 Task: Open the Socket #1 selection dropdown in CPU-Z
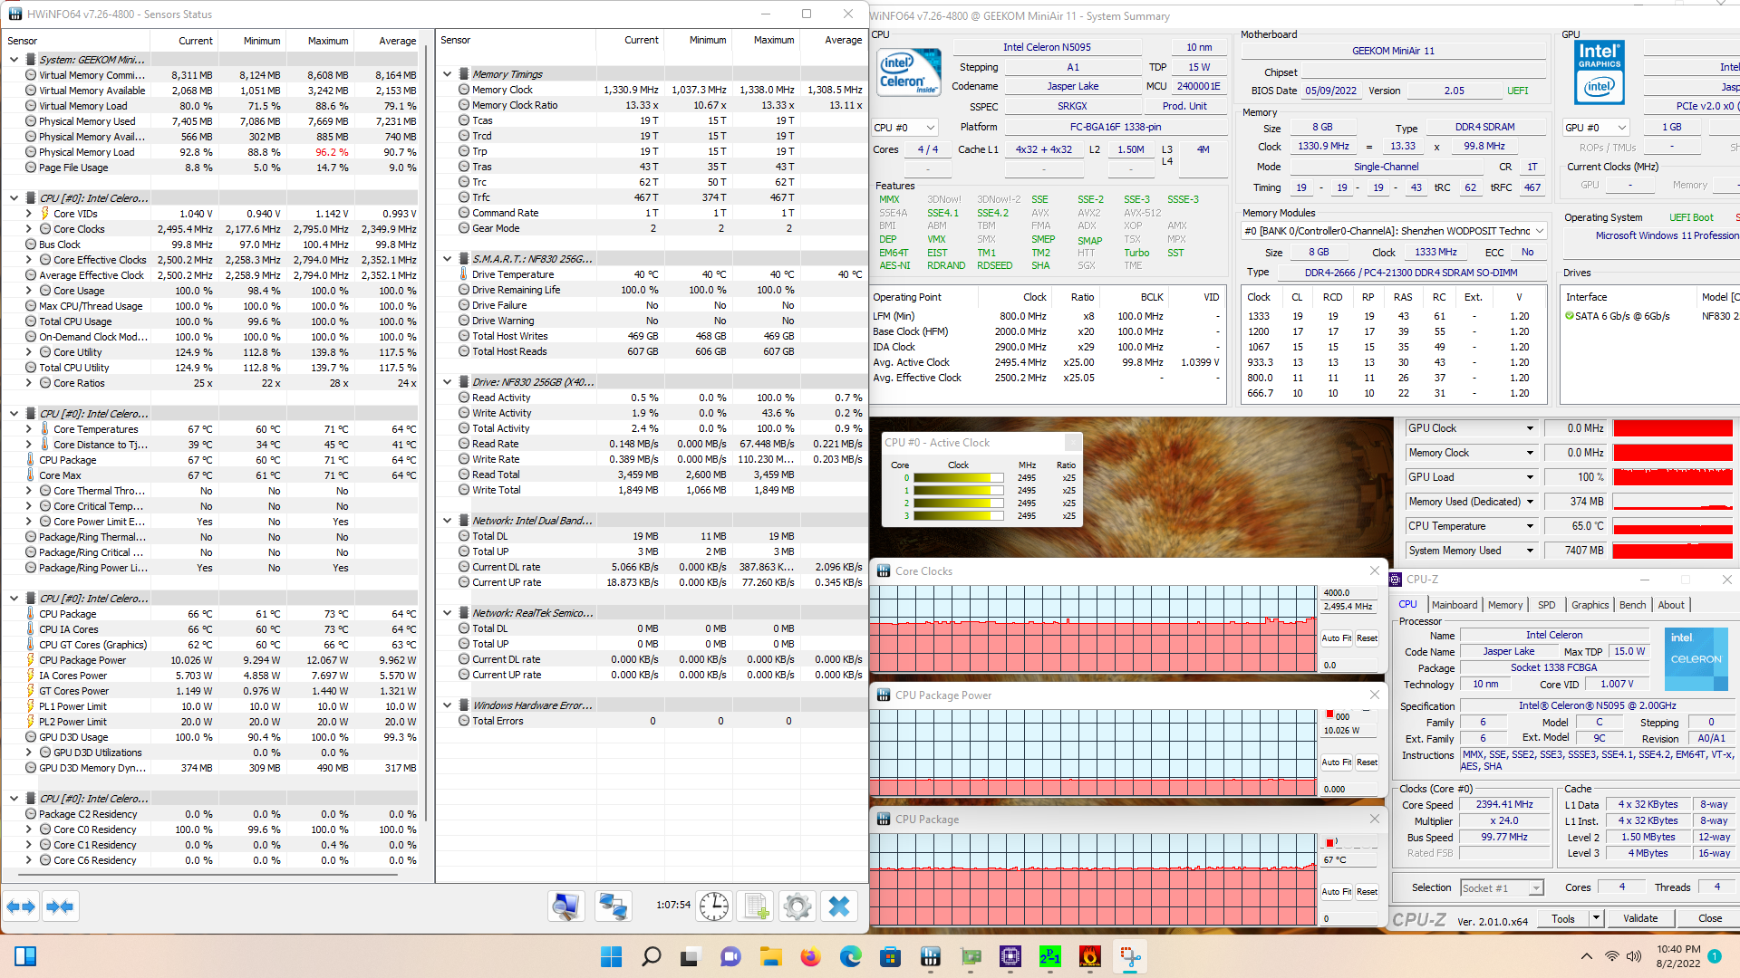click(1502, 888)
